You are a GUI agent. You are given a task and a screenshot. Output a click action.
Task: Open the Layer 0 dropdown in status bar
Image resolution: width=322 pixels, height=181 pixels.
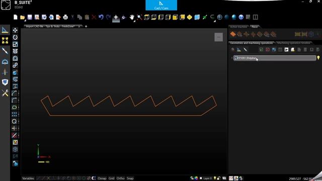[x=207, y=178]
